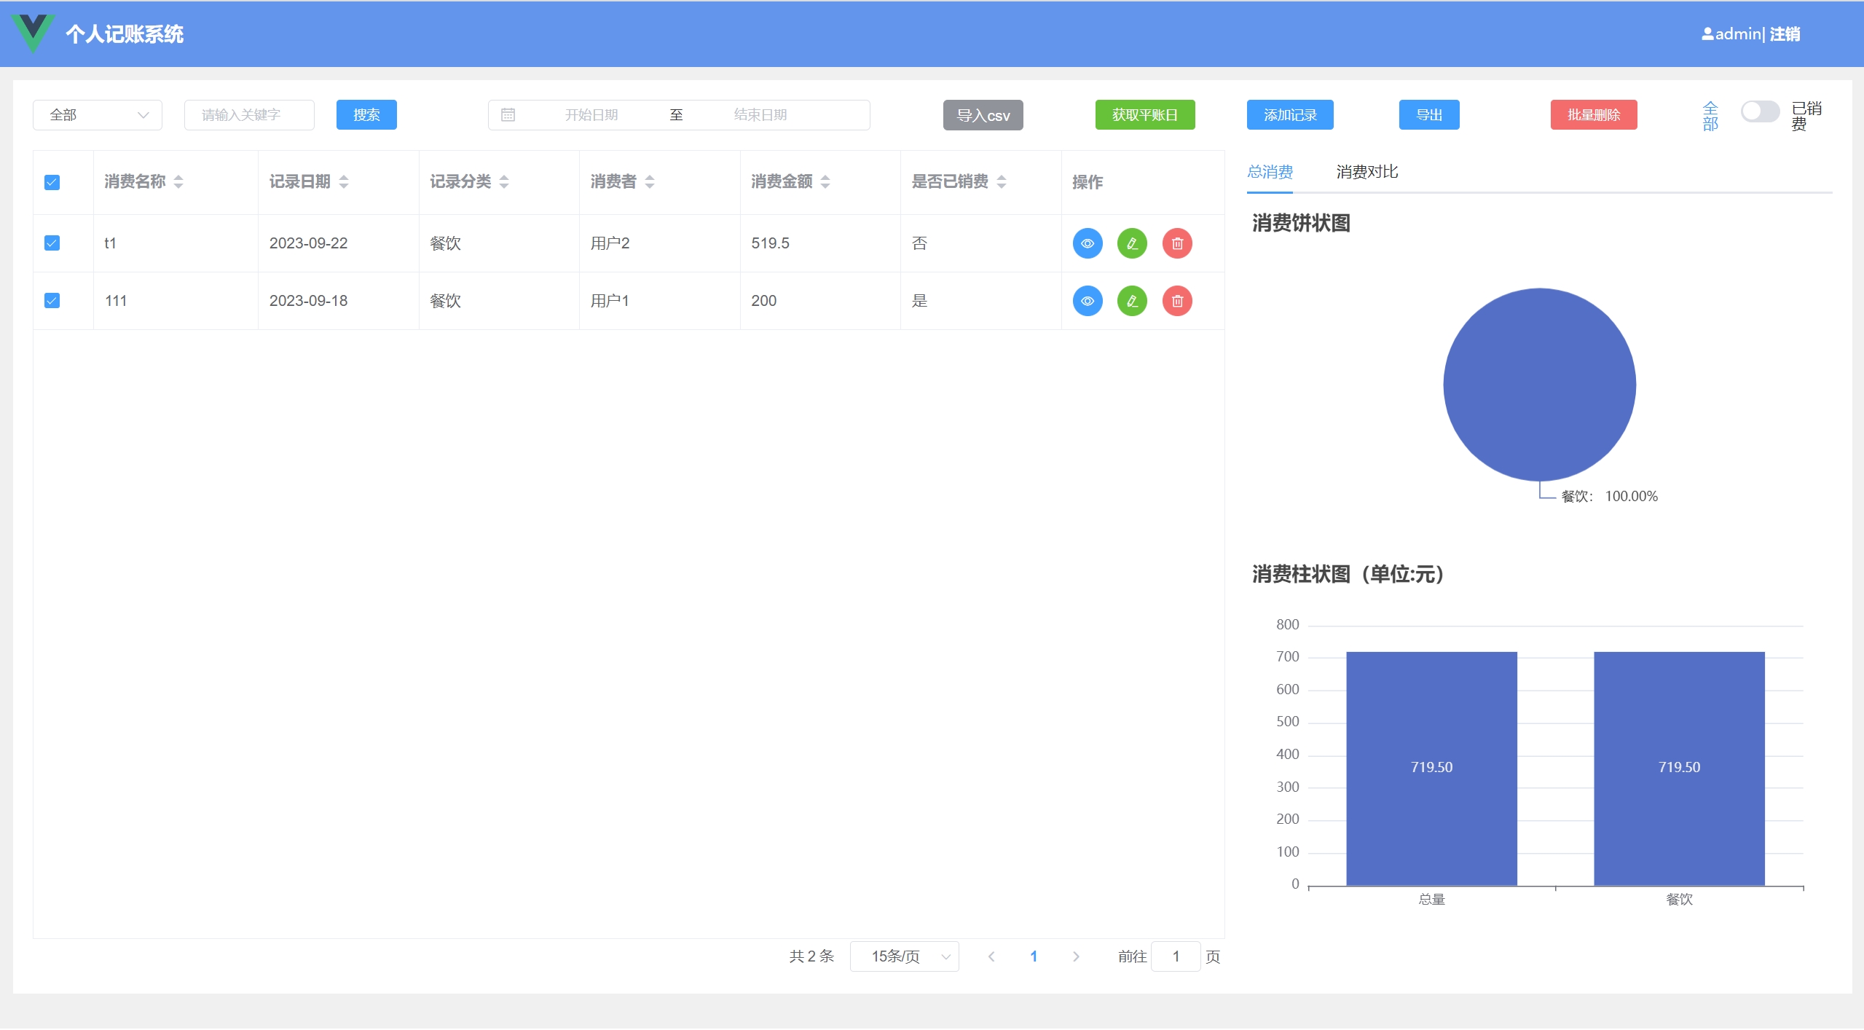This screenshot has width=1864, height=1030.
Task: View details of the t1 record
Action: [x=1087, y=243]
